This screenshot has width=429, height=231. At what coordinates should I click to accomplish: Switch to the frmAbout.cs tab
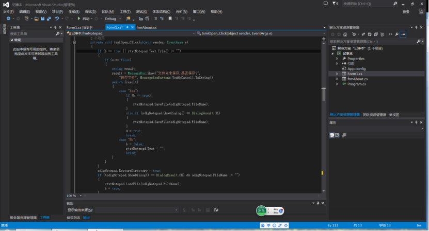pos(147,27)
